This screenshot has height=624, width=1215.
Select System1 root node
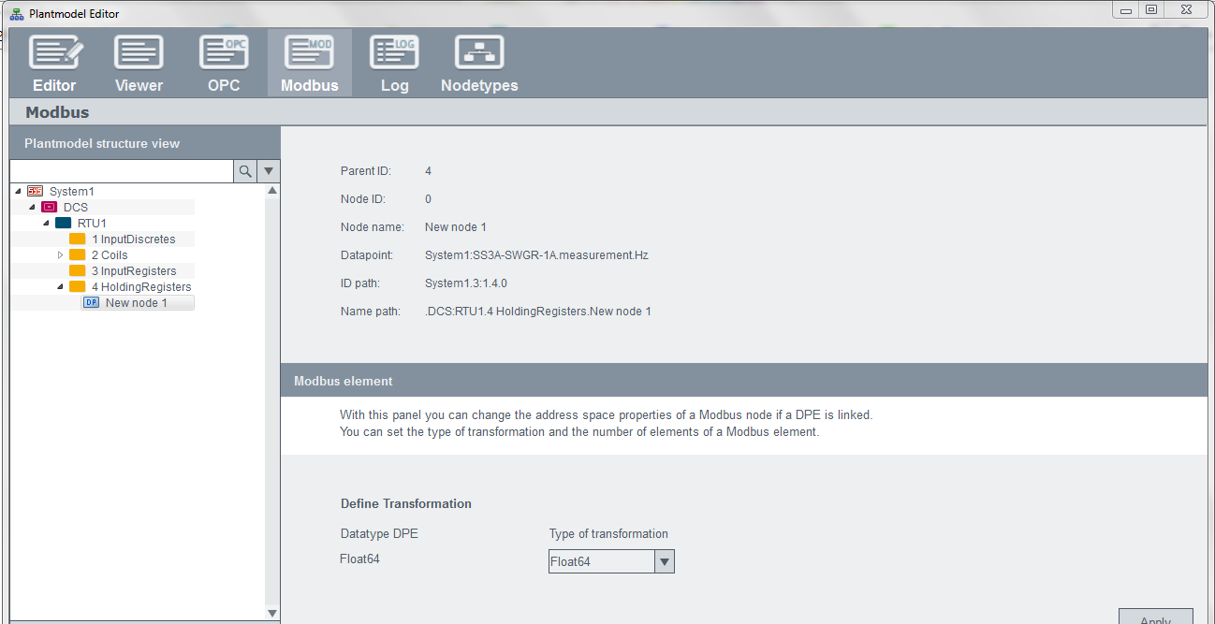click(x=71, y=192)
